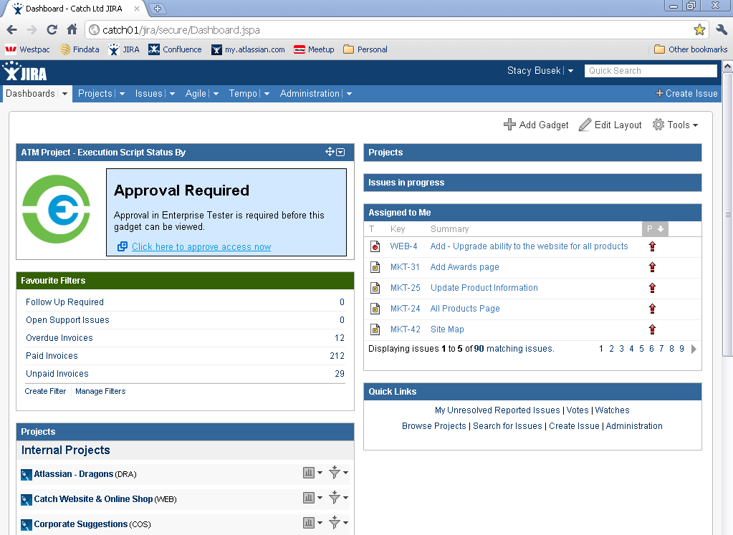
Task: Click the next page arrow in Assigned to Me
Action: coord(694,350)
